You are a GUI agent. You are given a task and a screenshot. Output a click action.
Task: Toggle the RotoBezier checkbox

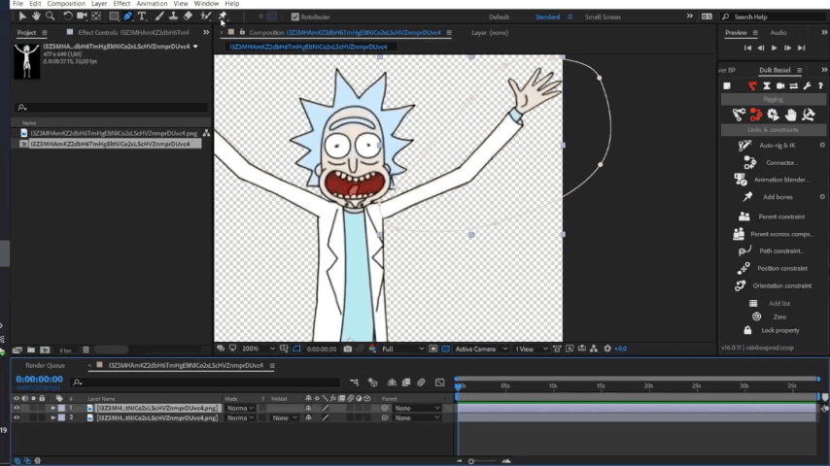[295, 17]
